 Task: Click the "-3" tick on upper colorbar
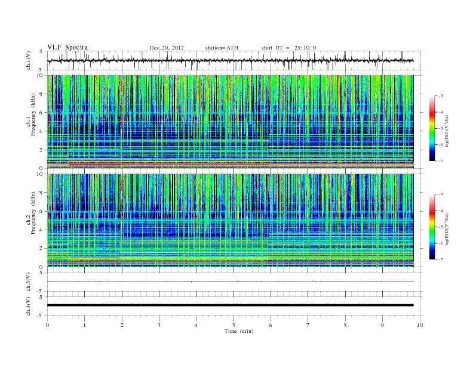tap(440, 96)
